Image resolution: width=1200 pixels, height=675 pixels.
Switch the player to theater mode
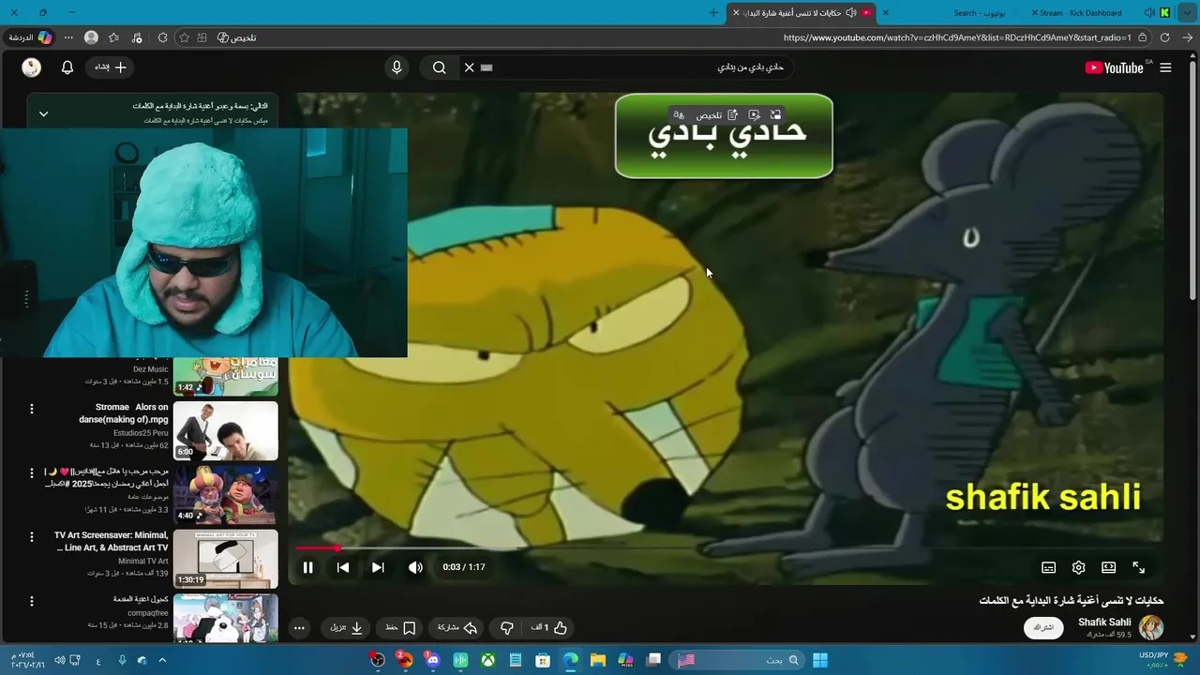tap(1109, 567)
